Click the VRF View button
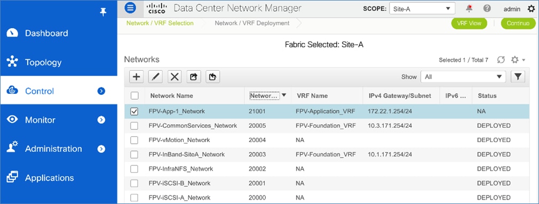The height and width of the screenshot is (204, 539). [469, 23]
